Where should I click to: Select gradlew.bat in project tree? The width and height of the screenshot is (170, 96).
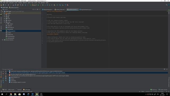coord(10,34)
